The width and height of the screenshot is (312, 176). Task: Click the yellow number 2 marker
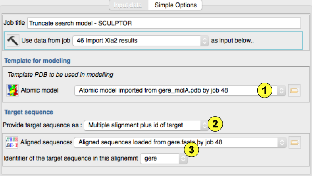pyautogui.click(x=214, y=123)
